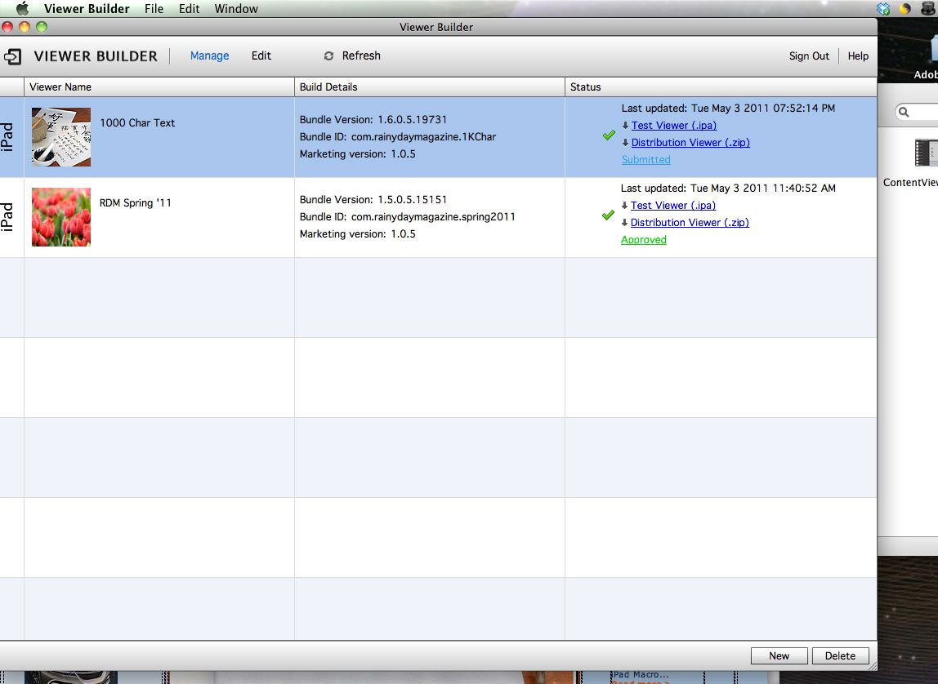Screen dimensions: 938x684
Task: Click the RDM Spring '11 viewer name
Action: click(x=135, y=203)
